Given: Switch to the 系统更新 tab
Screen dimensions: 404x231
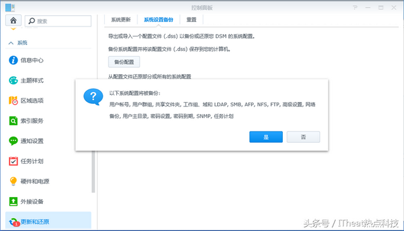Looking at the screenshot, I should click(x=121, y=20).
